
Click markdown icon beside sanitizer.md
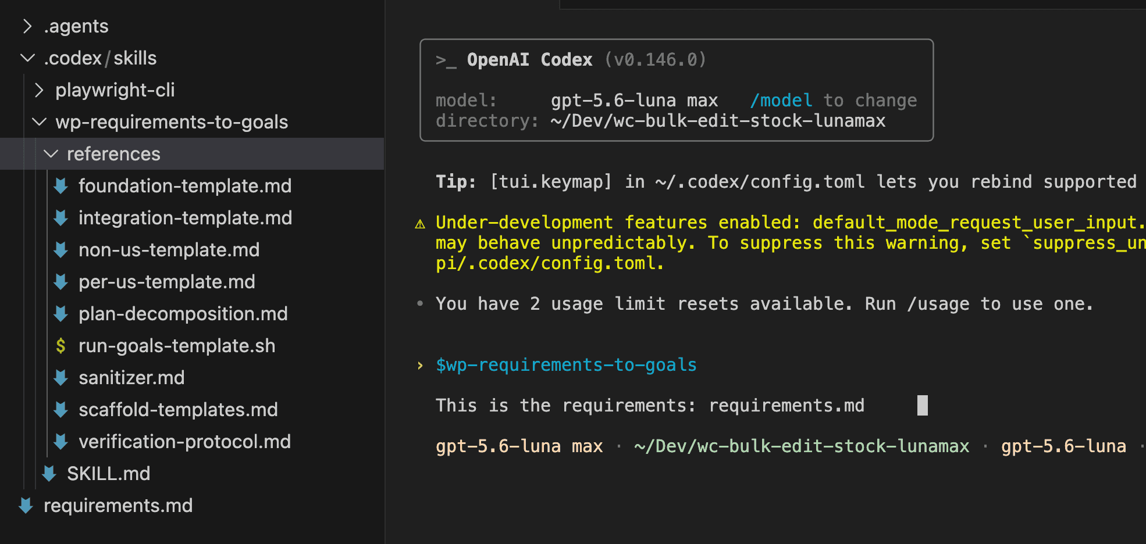60,378
